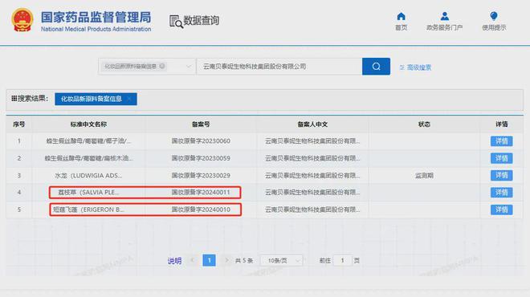Click 国家药品监督管理局 site title
530x297 pixels.
(x=96, y=18)
